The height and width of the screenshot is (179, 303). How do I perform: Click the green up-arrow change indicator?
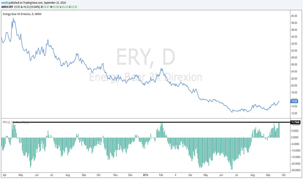coord(22,7)
